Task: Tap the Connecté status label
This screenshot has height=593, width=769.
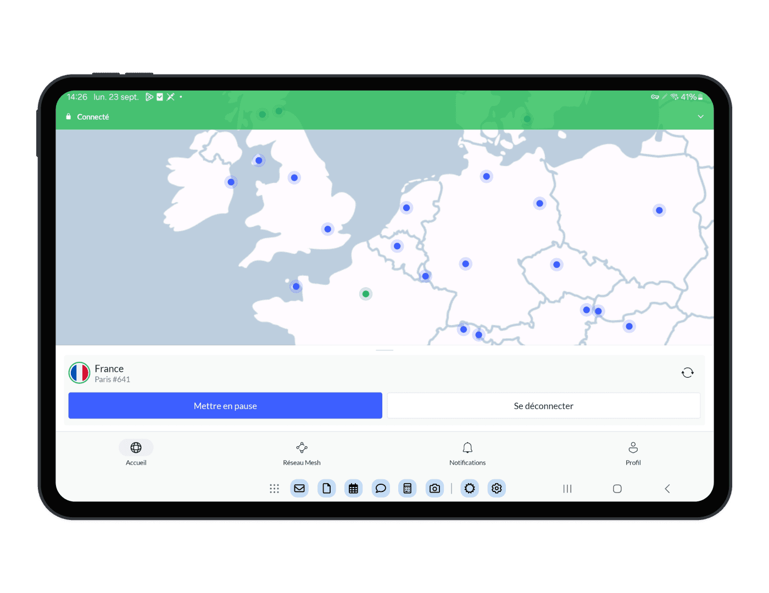Action: (93, 117)
